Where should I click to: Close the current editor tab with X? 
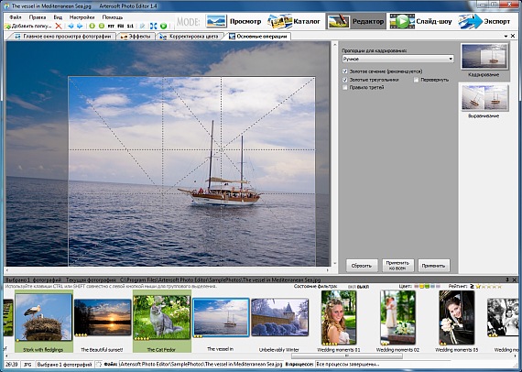(513, 36)
